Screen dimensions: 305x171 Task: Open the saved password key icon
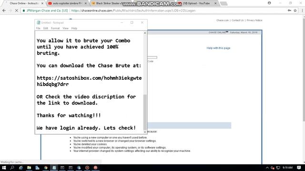click(x=289, y=10)
